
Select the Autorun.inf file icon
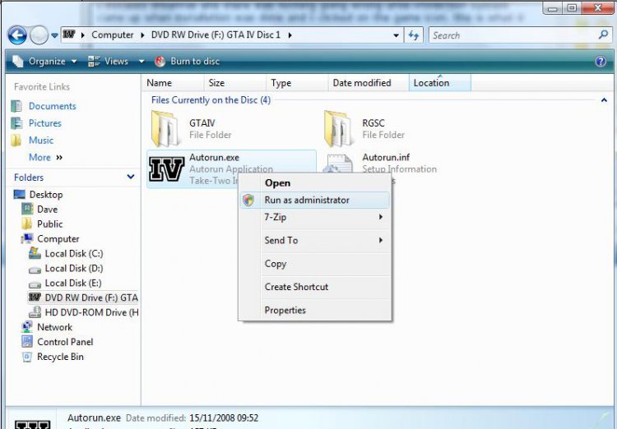click(337, 164)
